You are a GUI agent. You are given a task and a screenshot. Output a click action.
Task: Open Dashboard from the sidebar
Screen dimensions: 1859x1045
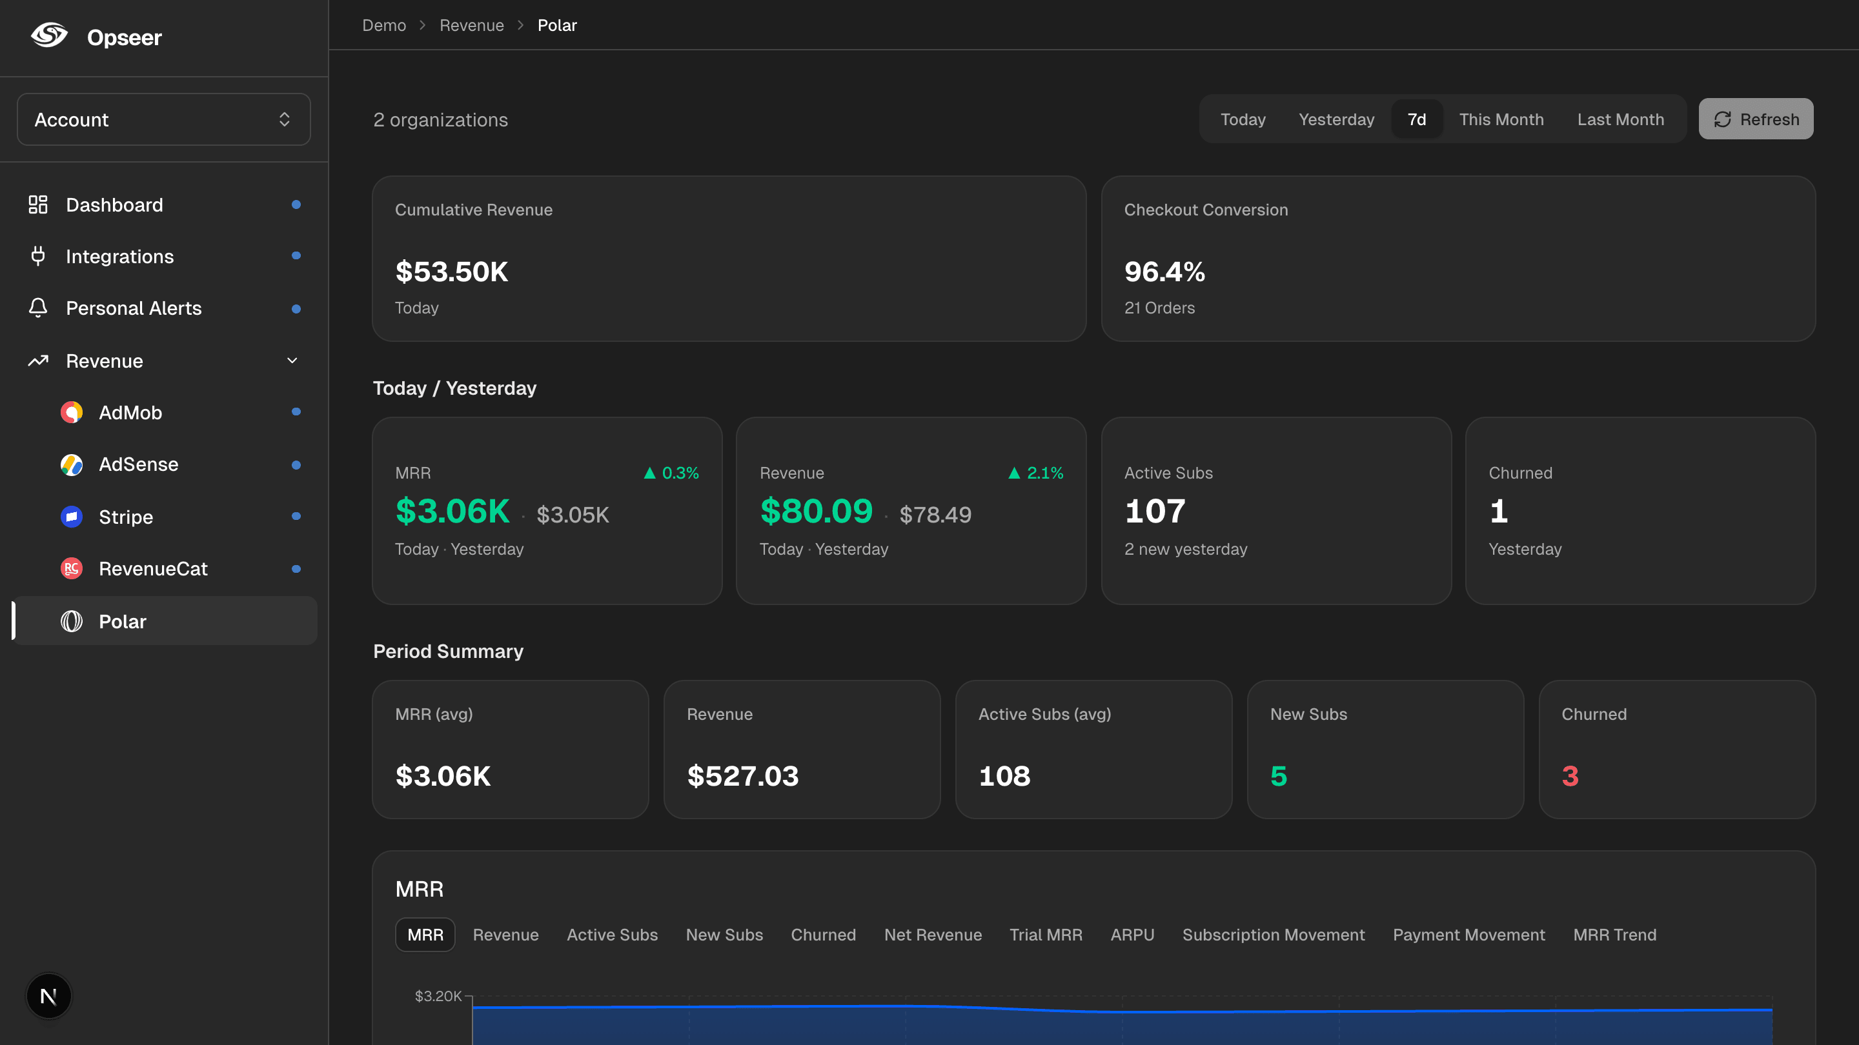tap(164, 205)
